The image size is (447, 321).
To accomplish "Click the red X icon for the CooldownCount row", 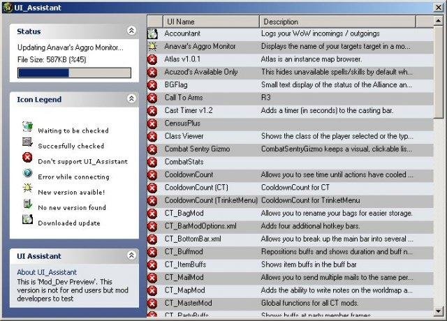I will (152, 175).
